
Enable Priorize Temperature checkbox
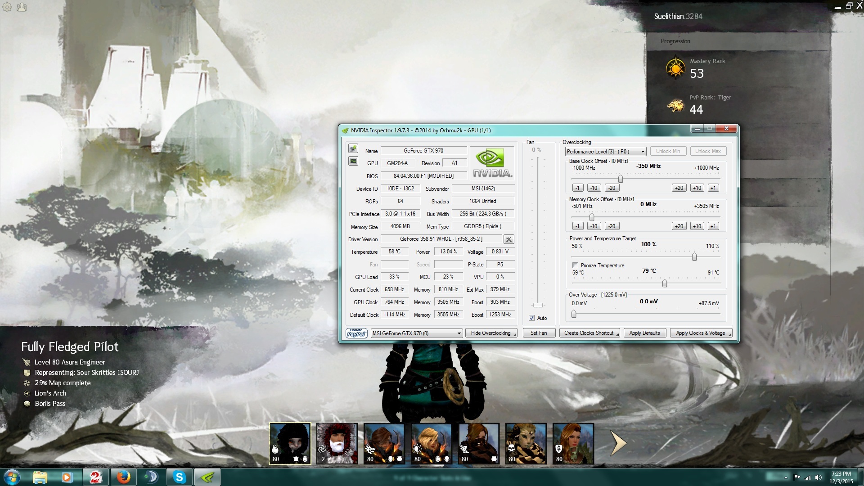[575, 265]
